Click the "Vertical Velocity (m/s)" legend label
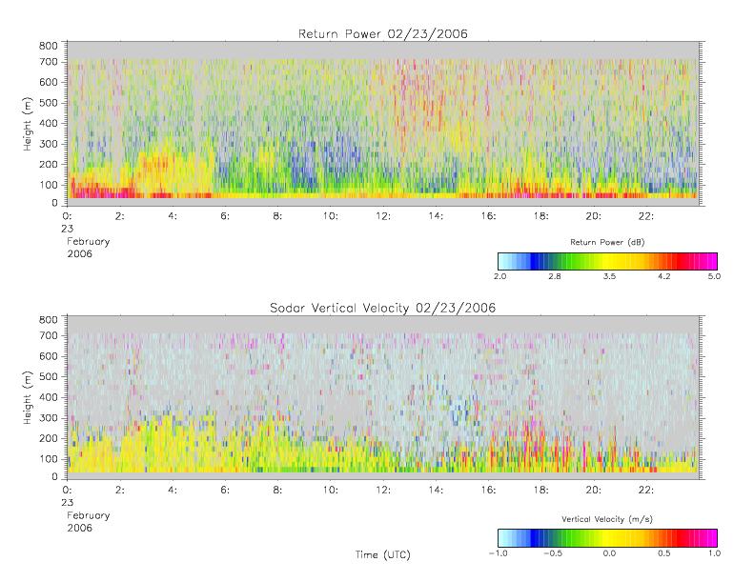Screen dimensions: 754x582 tap(607, 519)
